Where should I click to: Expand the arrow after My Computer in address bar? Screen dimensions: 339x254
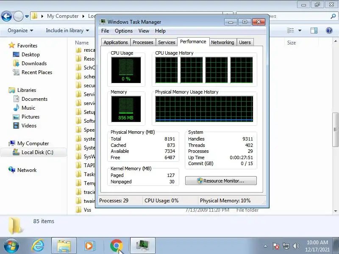pyautogui.click(x=83, y=16)
